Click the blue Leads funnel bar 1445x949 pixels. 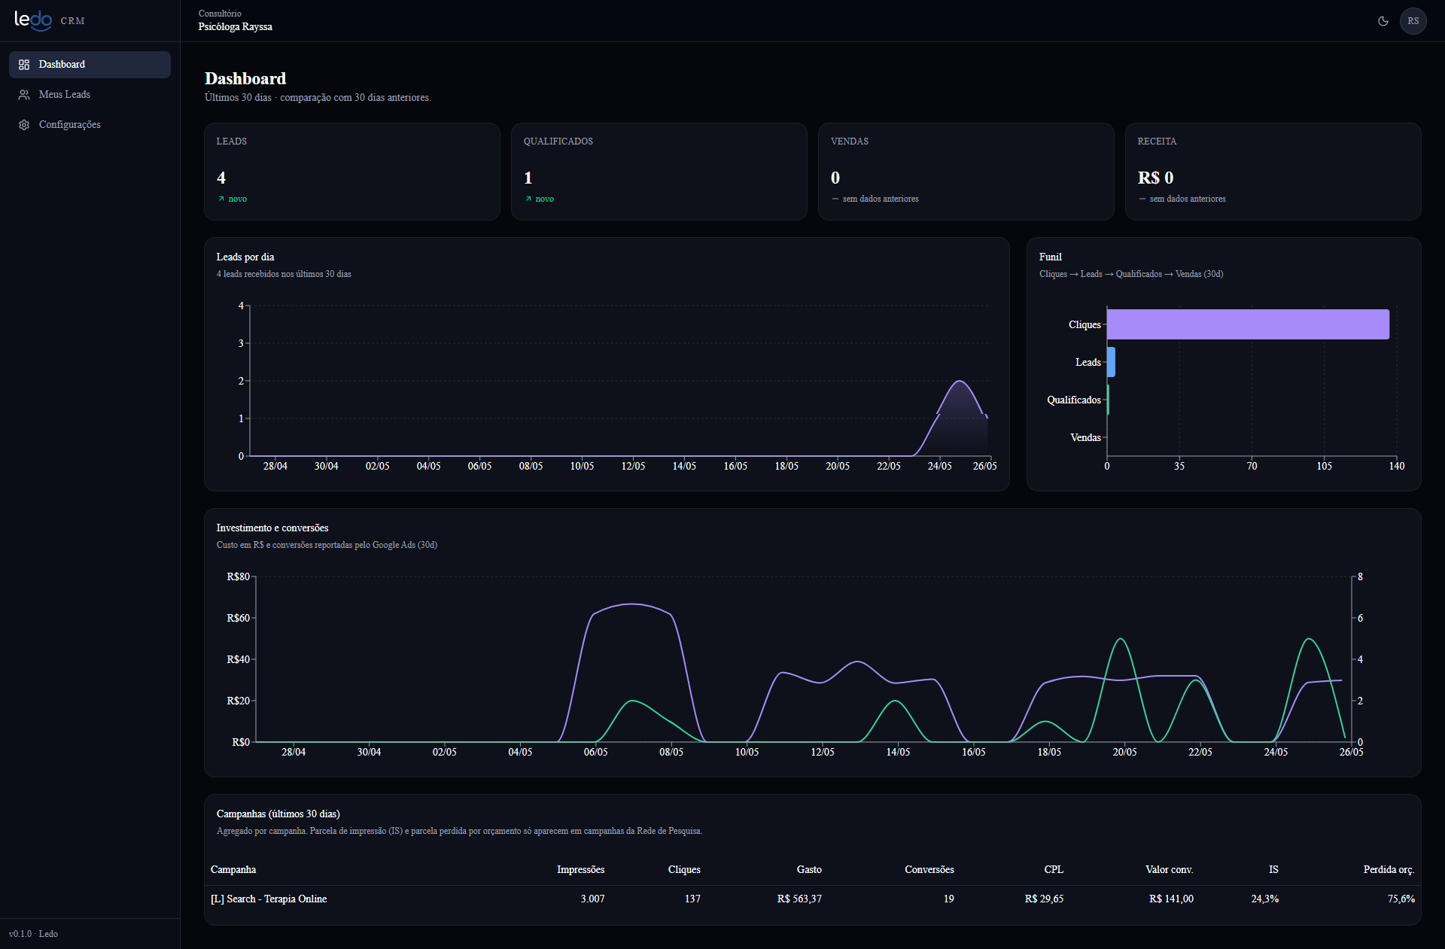1111,362
